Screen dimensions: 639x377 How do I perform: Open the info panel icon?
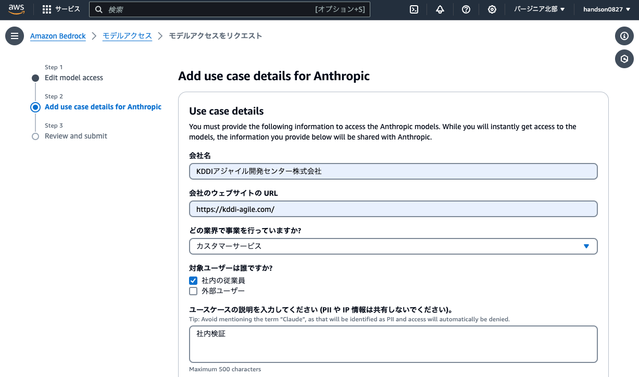(x=624, y=36)
